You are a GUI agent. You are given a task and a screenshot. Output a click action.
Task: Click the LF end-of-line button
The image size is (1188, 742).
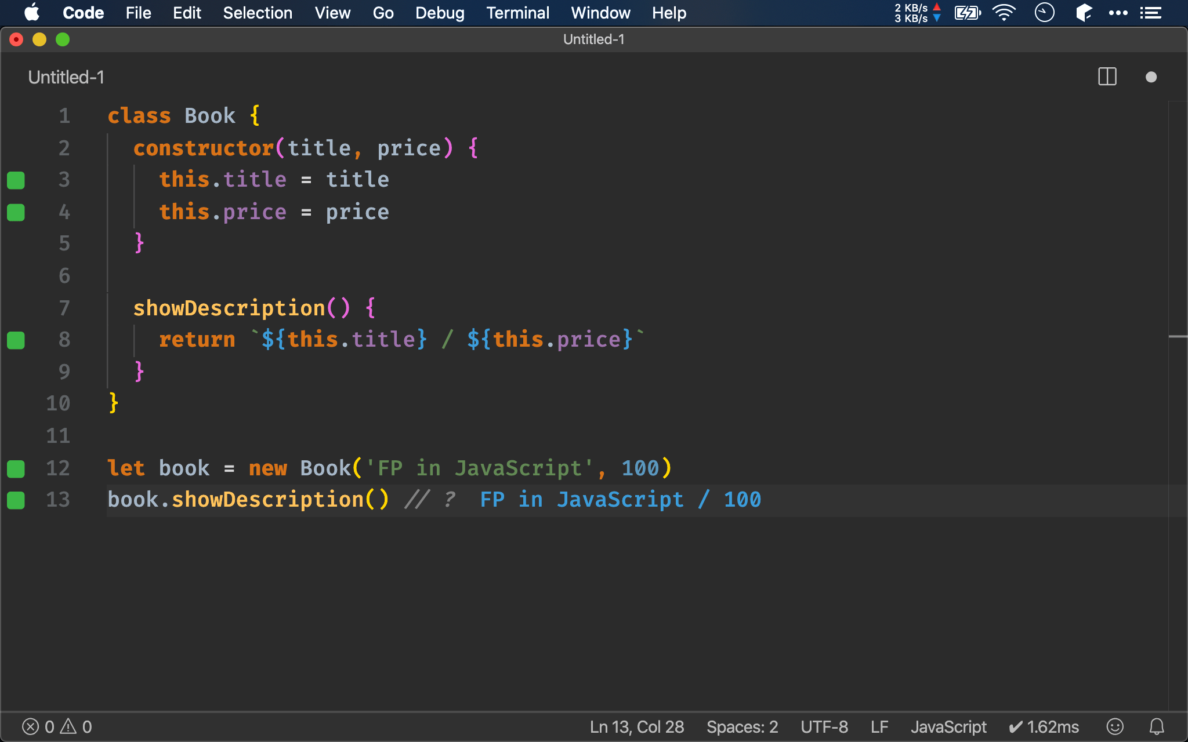click(x=879, y=726)
